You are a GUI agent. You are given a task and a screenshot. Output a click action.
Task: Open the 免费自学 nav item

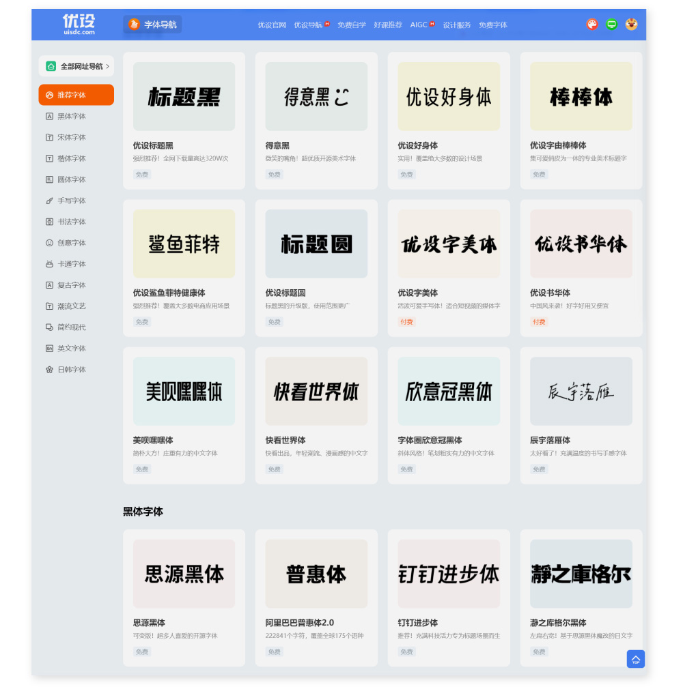click(352, 25)
